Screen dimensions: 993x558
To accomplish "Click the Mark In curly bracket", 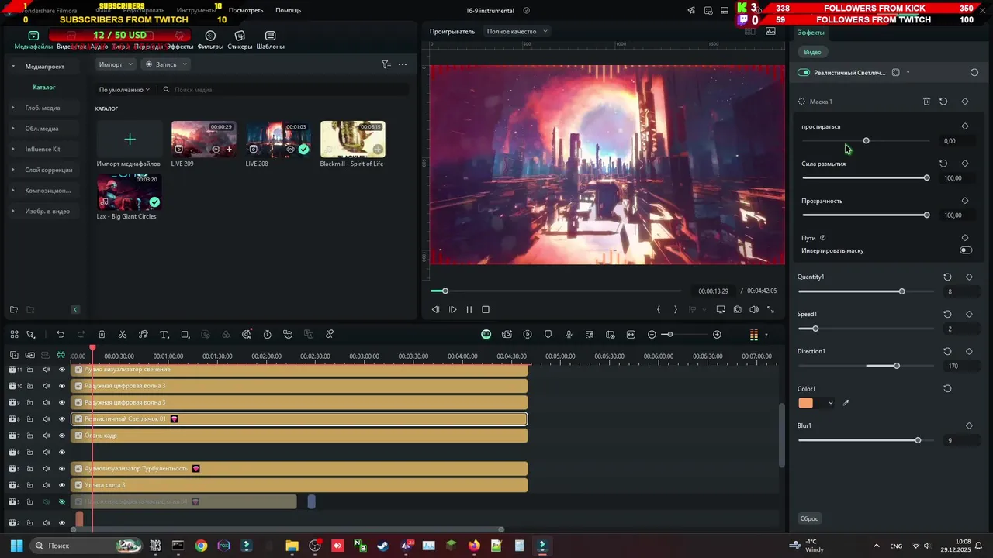I will click(x=659, y=310).
